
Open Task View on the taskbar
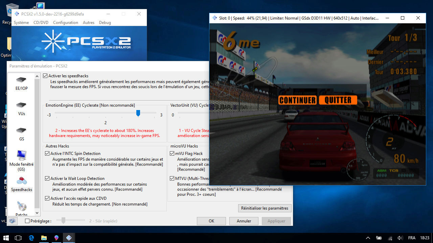click(x=19, y=238)
